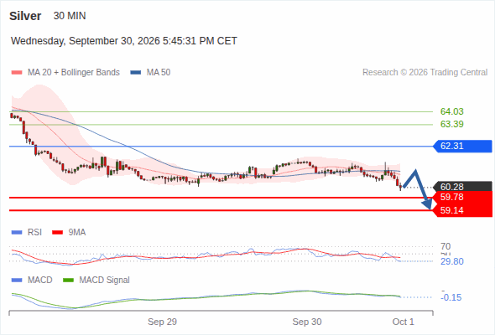Click the Silver instrument title
The image size is (495, 335).
coord(25,16)
